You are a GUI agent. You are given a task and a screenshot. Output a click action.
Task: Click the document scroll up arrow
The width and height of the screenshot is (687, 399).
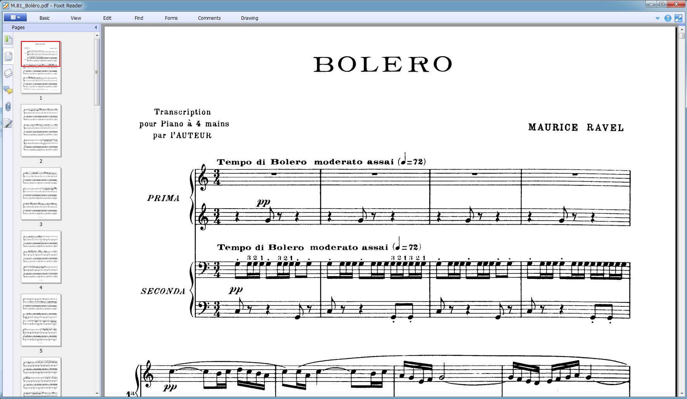pos(682,29)
